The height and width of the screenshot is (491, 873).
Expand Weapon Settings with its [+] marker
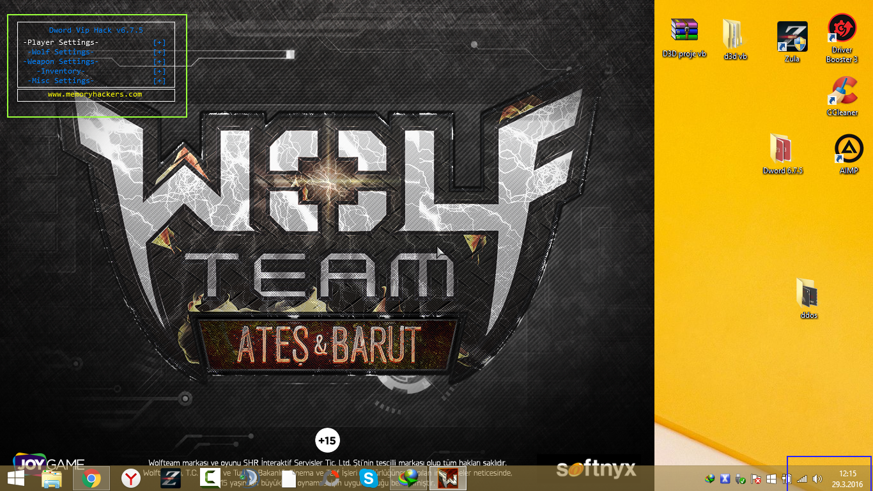(160, 61)
